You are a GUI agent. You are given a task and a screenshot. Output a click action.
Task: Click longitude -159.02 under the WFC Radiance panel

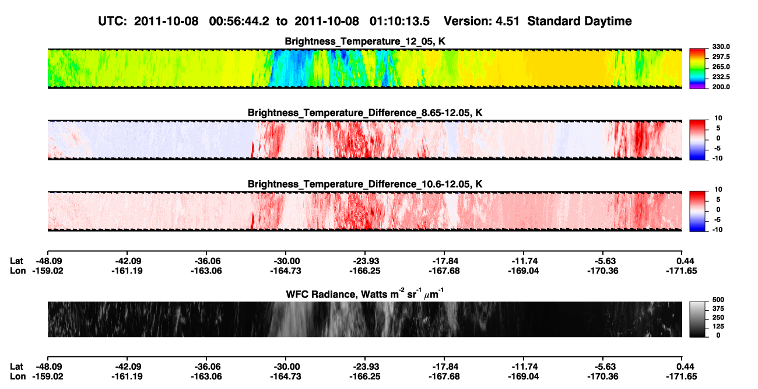[x=47, y=377]
